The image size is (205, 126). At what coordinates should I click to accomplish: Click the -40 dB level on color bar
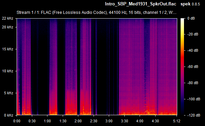click(x=193, y=50)
